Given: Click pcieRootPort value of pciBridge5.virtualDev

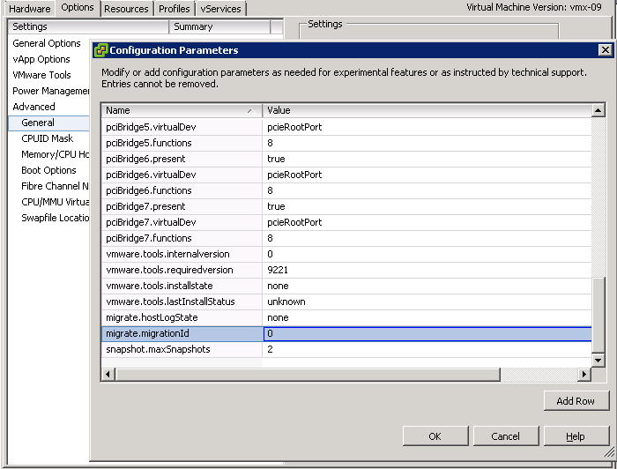Looking at the screenshot, I should [x=294, y=127].
